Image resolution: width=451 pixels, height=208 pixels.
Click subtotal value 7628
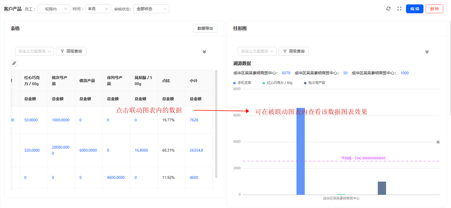coord(194,120)
